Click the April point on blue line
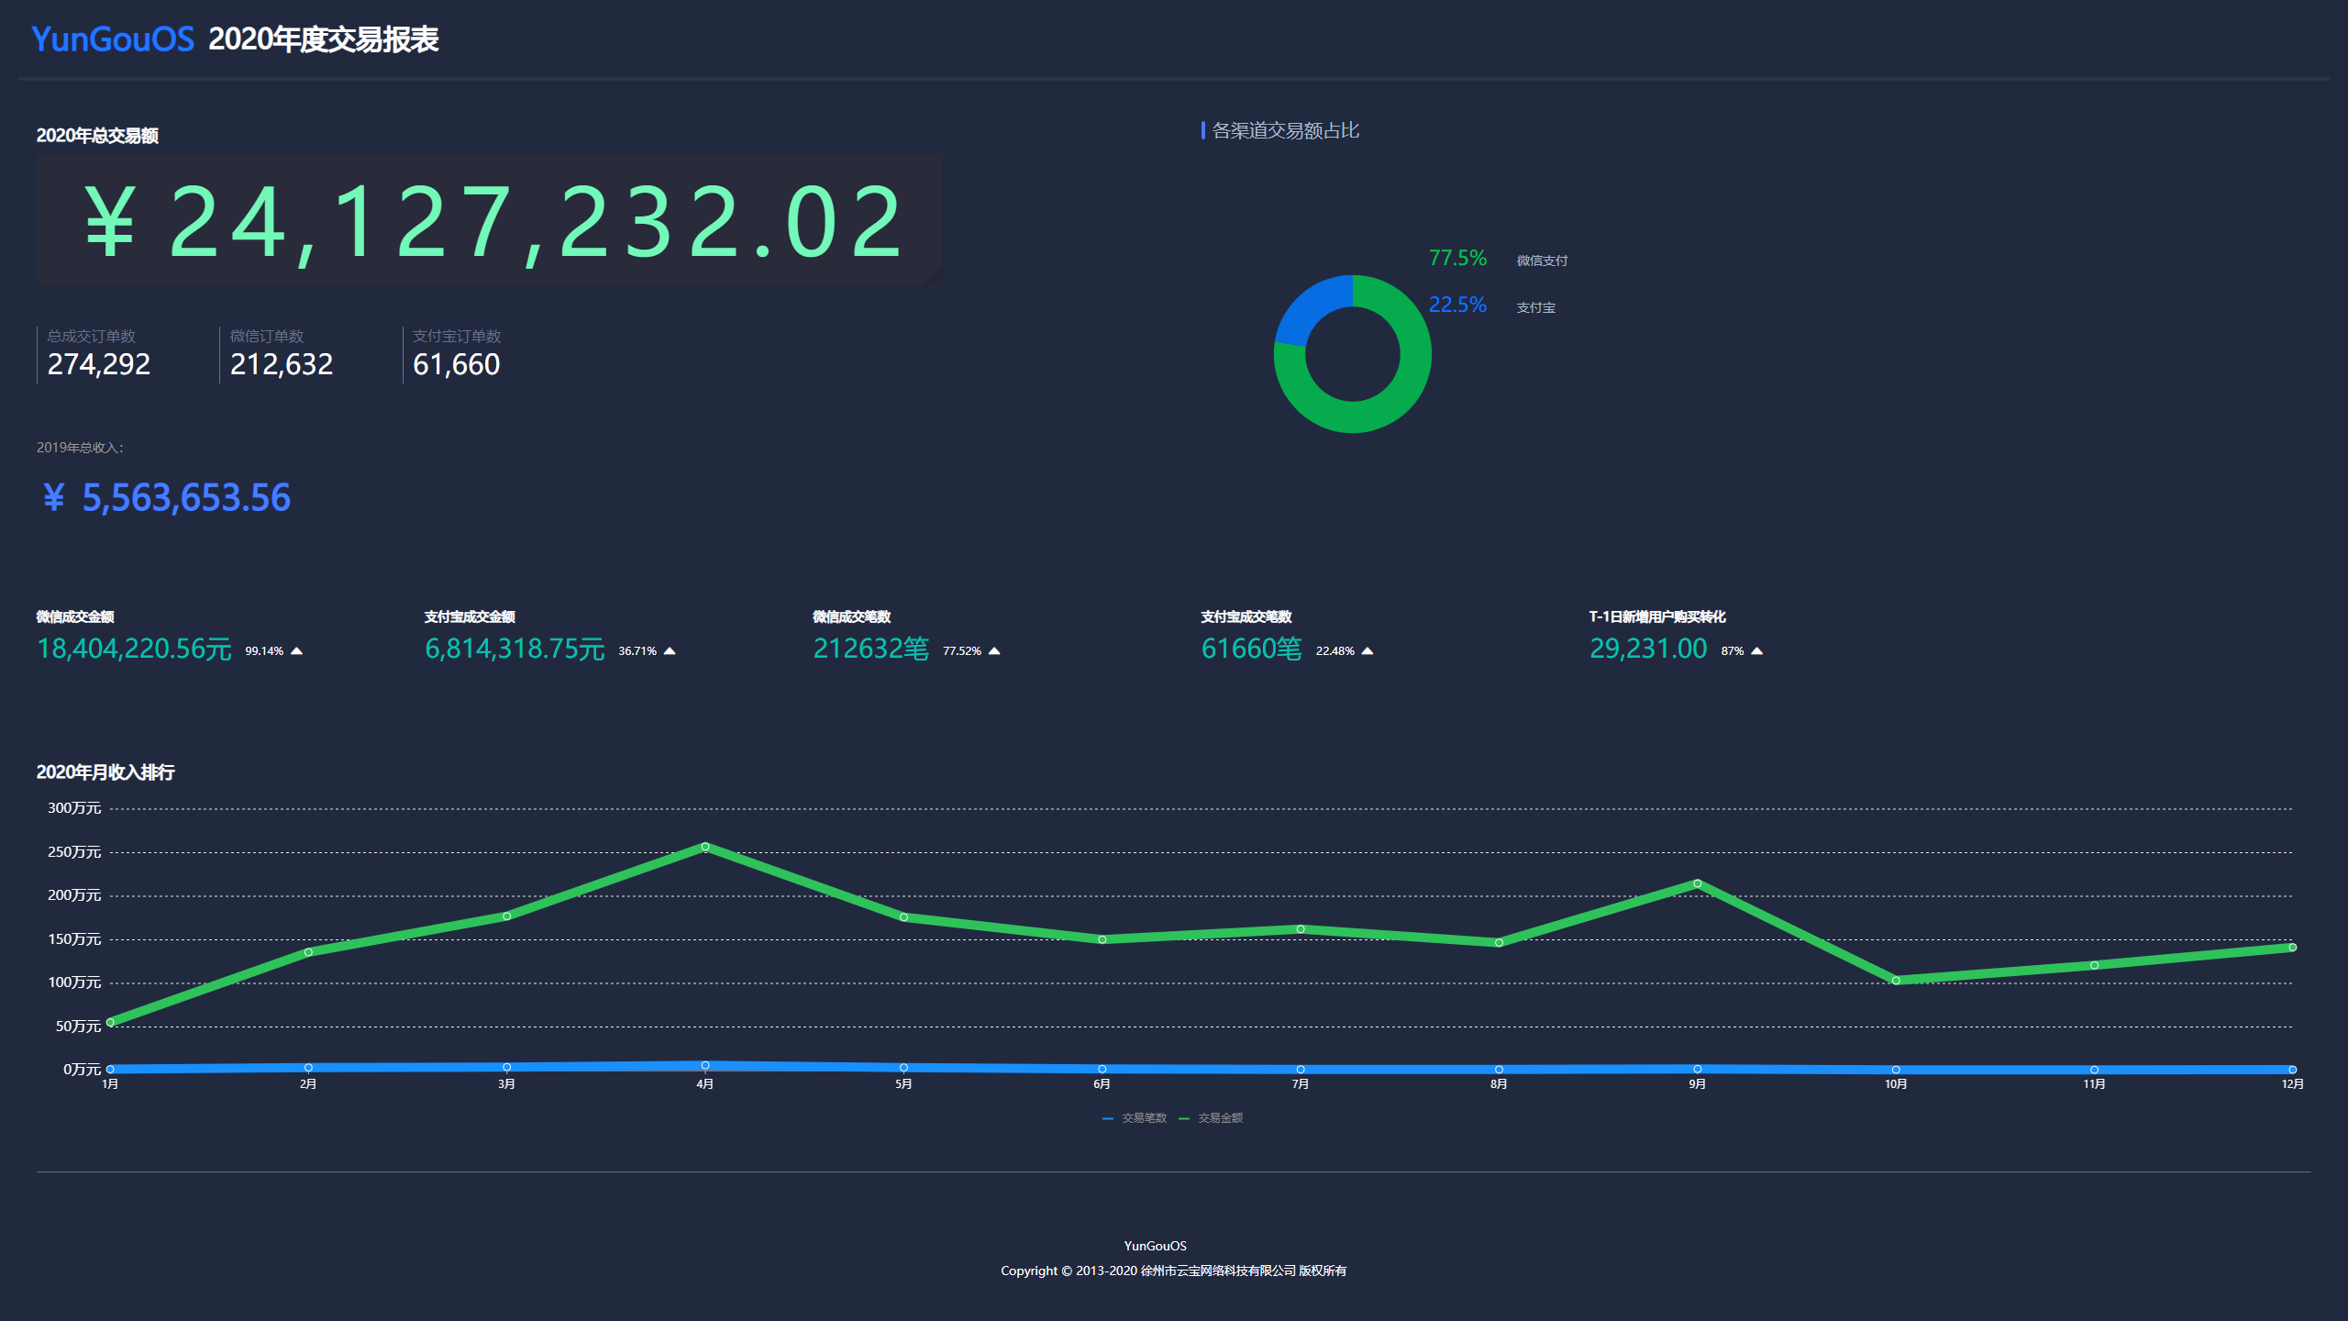 click(x=705, y=1065)
